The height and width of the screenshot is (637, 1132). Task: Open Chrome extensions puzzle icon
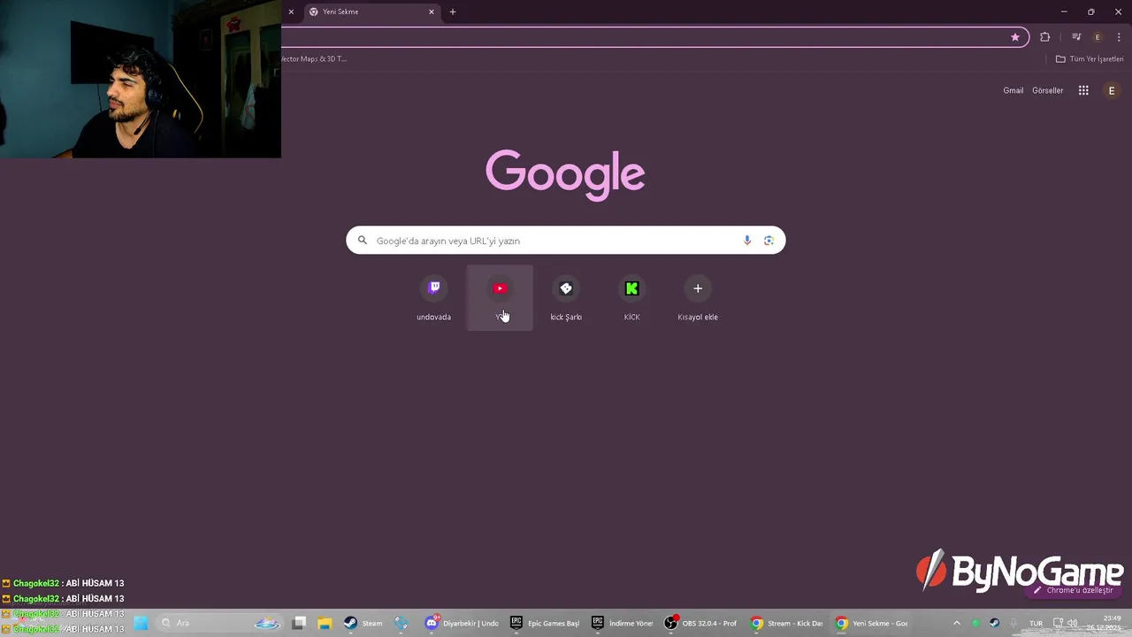click(x=1044, y=37)
